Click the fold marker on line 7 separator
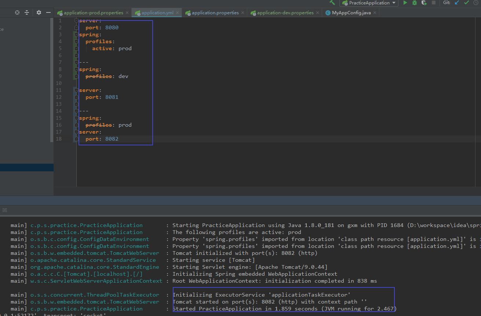This screenshot has height=316, width=481. click(x=76, y=62)
